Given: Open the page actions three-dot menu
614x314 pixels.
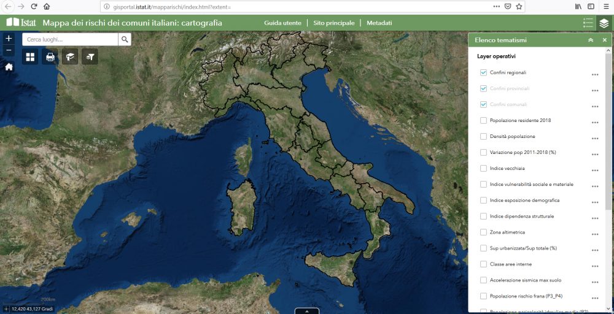Looking at the screenshot, I should [x=497, y=7].
